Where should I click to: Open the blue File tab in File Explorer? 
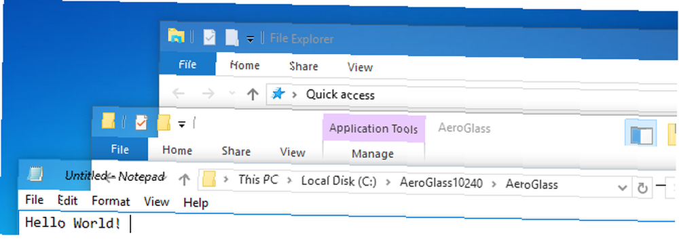coord(187,65)
